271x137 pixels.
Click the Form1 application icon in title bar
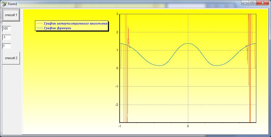pos(4,4)
